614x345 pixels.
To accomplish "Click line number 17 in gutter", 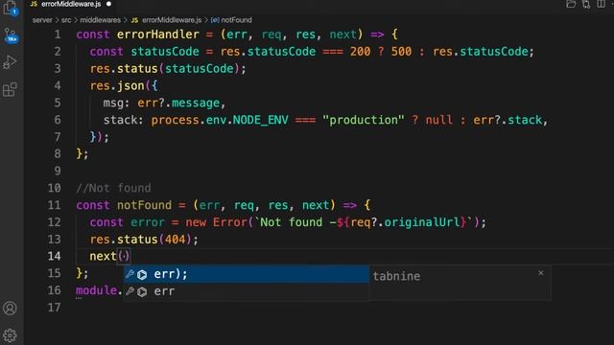I will 55,308.
